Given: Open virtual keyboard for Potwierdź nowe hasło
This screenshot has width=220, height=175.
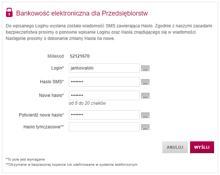Looking at the screenshot, I should point(145,115).
